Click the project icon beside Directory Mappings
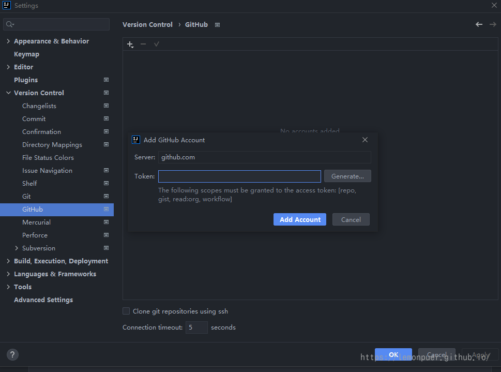The height and width of the screenshot is (372, 501). [x=106, y=144]
